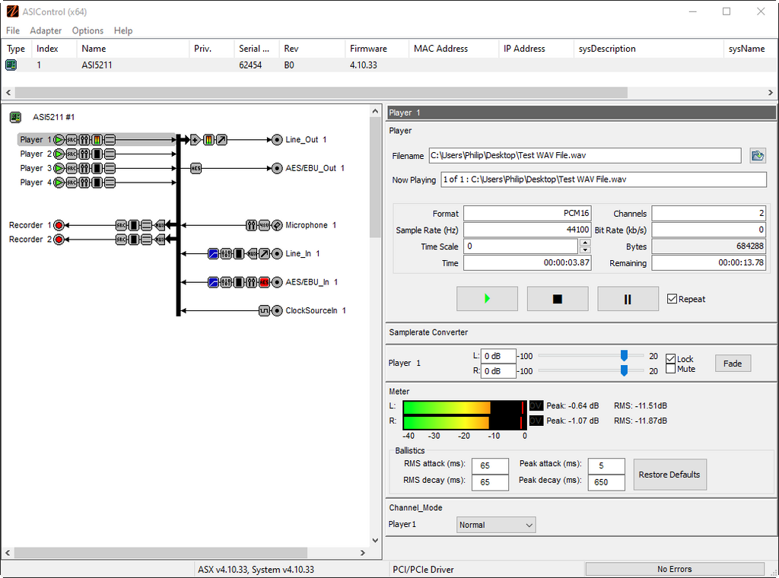This screenshot has height=578, width=779.
Task: Click the Player 1 meter icon
Action: point(97,140)
